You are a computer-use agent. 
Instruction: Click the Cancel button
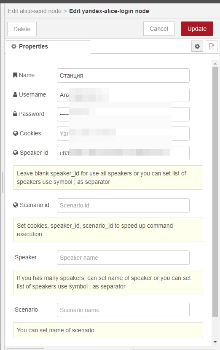coord(159,29)
